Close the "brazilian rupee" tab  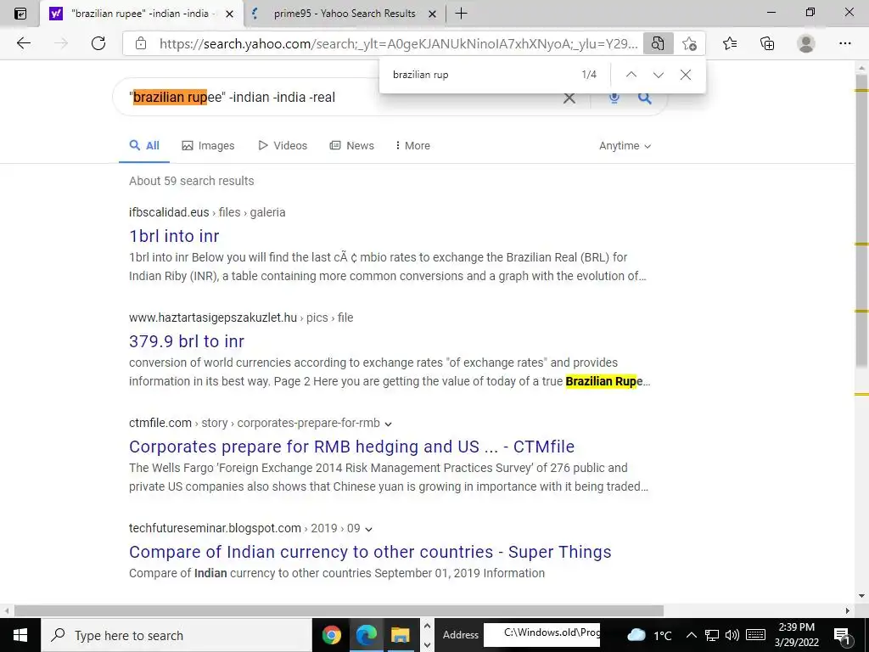coord(229,14)
